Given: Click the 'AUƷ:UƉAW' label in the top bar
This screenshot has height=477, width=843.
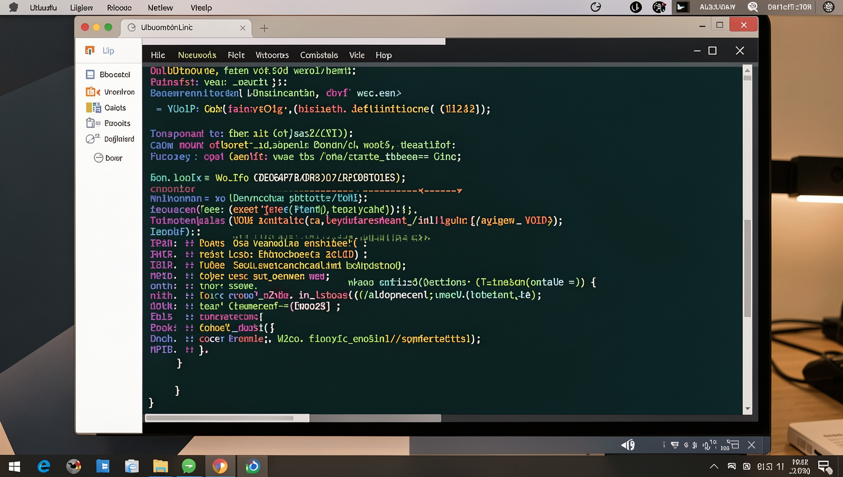Looking at the screenshot, I should [x=717, y=7].
